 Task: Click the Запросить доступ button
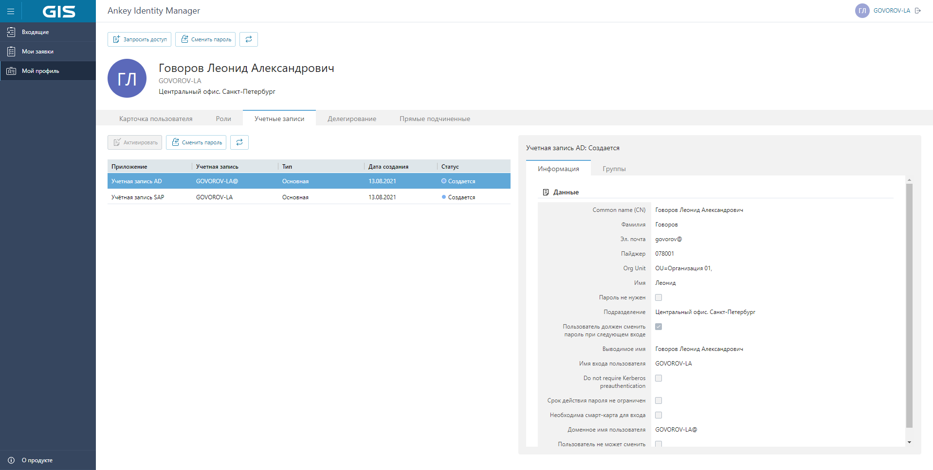pos(139,39)
